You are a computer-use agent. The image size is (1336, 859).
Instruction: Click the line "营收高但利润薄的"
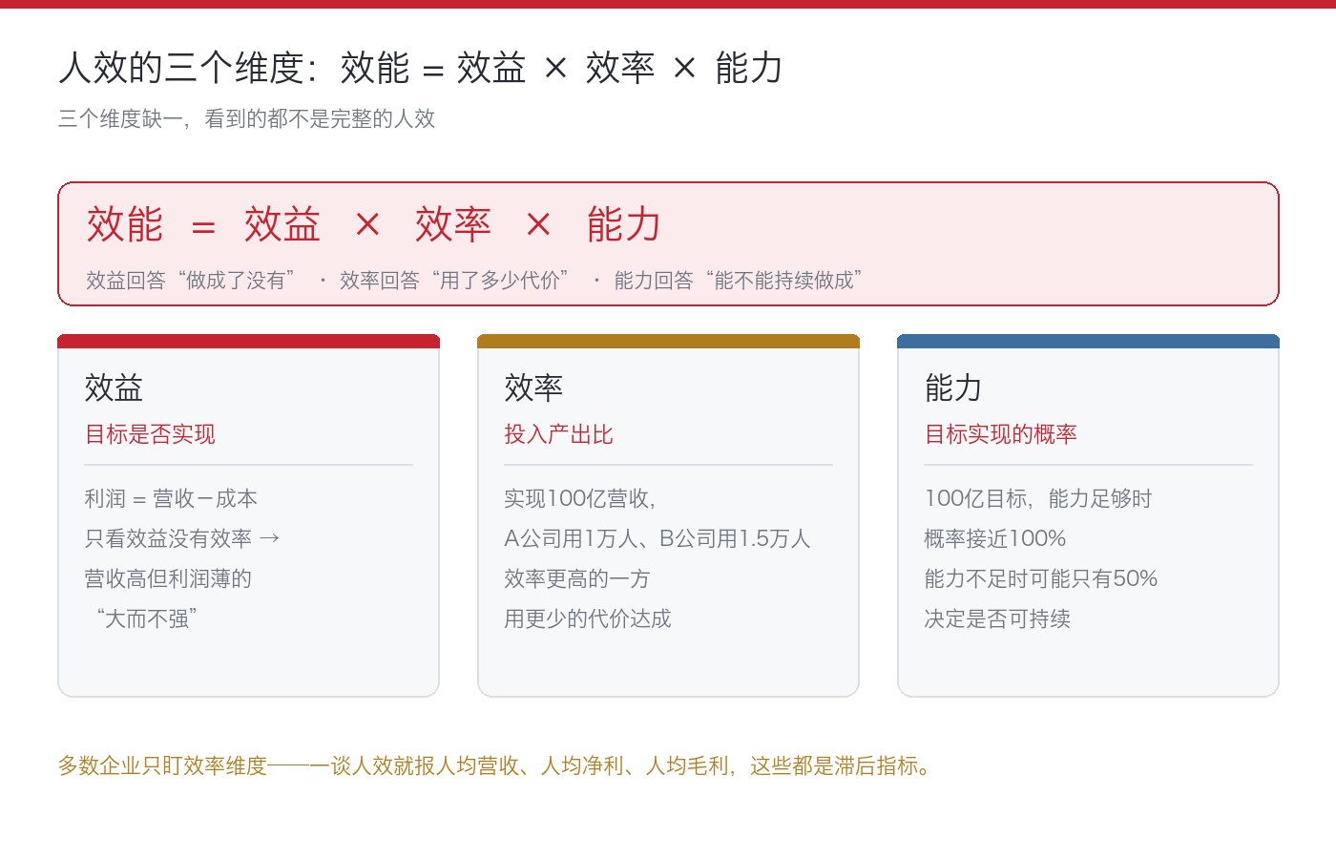click(168, 578)
